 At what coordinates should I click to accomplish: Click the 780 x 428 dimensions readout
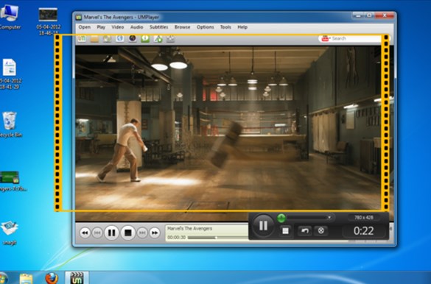364,218
